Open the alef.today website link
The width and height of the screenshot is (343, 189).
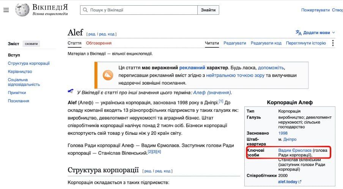pyautogui.click(x=288, y=182)
